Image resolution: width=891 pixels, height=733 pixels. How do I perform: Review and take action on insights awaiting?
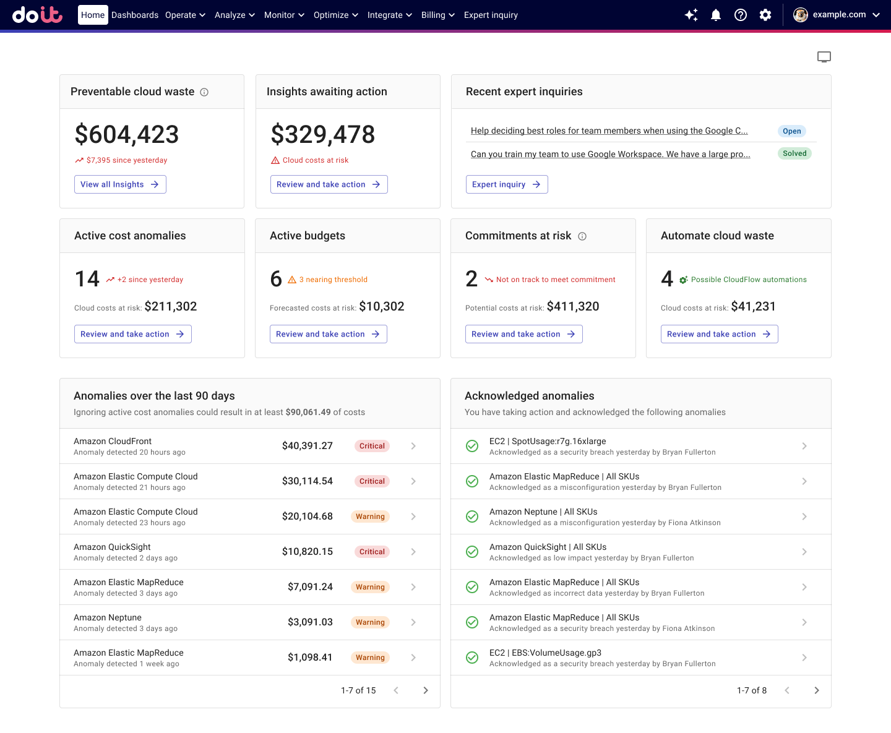click(329, 184)
